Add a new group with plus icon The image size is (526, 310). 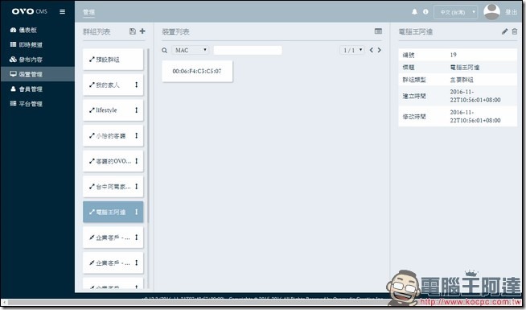tap(142, 31)
